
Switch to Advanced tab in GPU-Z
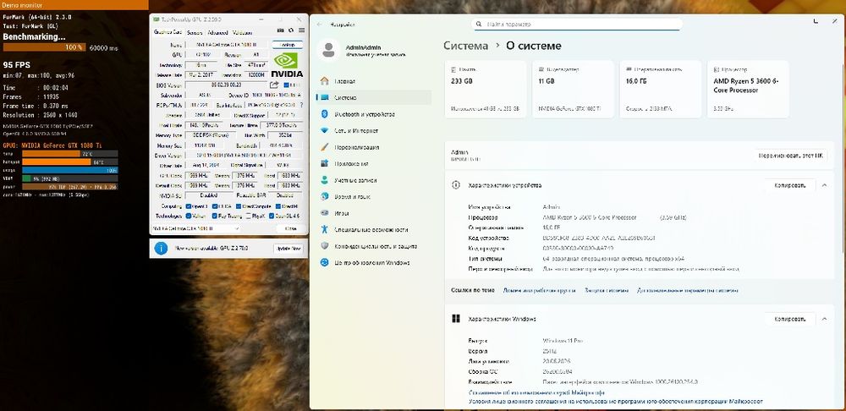tap(217, 32)
